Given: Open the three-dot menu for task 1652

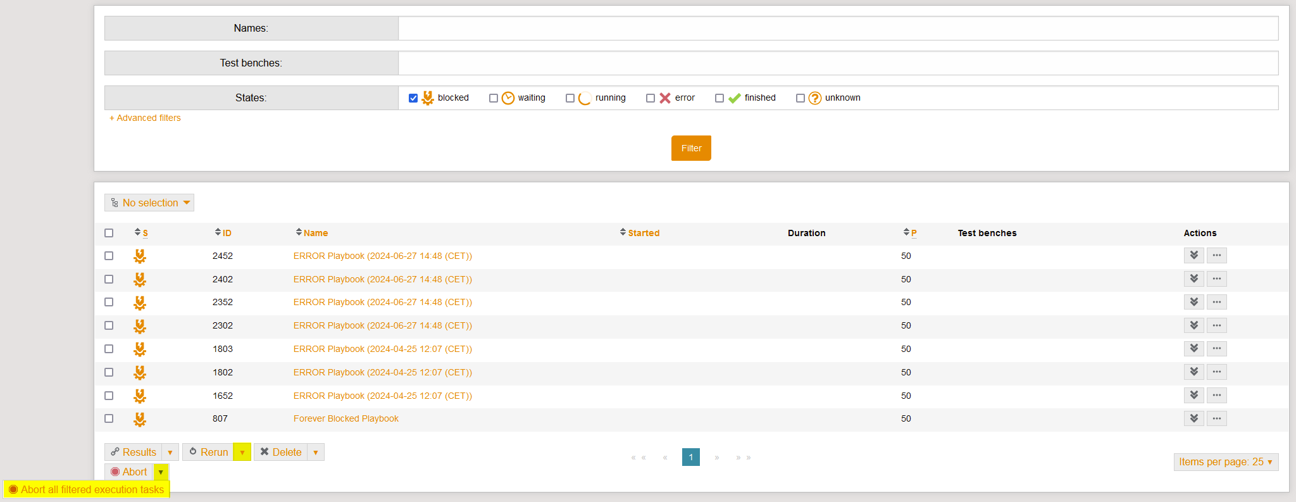Looking at the screenshot, I should 1216,396.
